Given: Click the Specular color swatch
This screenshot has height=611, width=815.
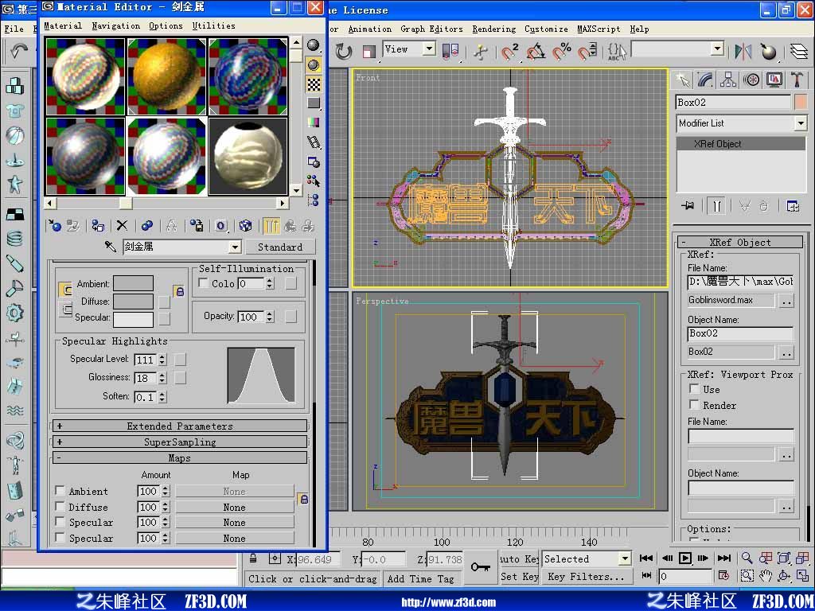Looking at the screenshot, I should tap(133, 318).
